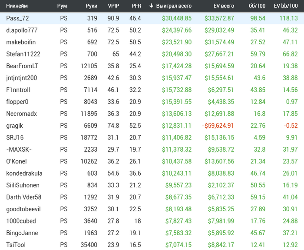Click the sort arrow beside Выиграл всего
The height and width of the screenshot is (250, 304).
(151, 6)
